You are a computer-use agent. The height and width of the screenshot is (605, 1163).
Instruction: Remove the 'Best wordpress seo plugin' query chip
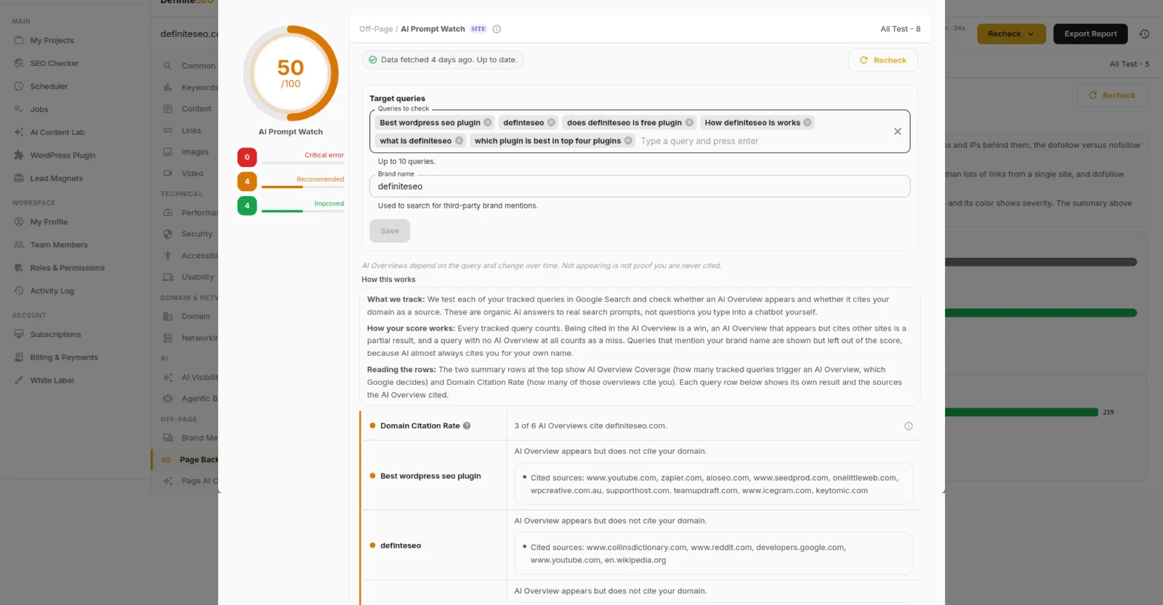(488, 123)
